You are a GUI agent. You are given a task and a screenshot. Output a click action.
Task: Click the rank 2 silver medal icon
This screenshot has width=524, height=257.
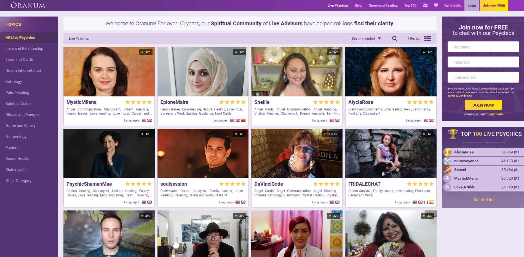click(x=447, y=161)
